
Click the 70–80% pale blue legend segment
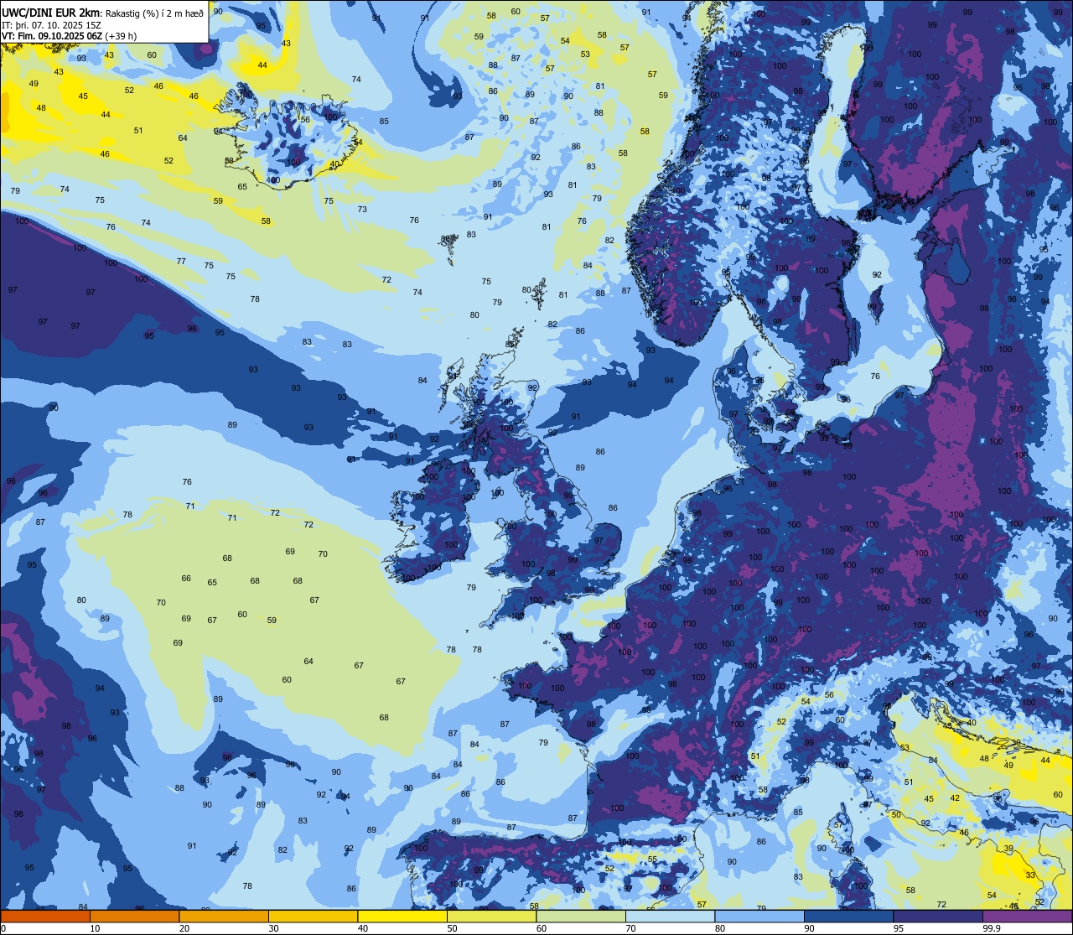click(670, 916)
